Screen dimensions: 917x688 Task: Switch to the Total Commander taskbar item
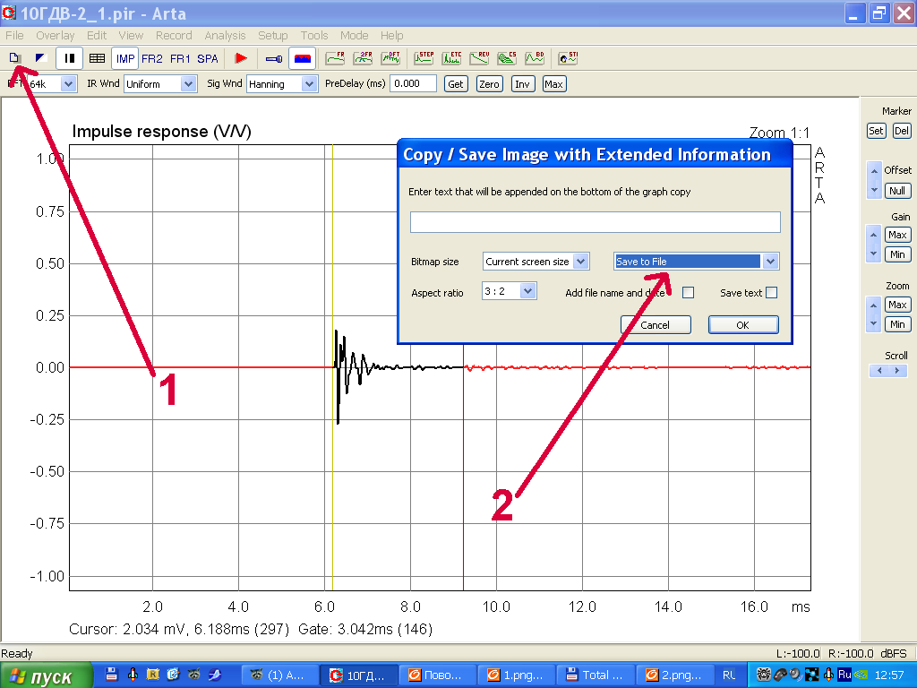pyautogui.click(x=595, y=675)
